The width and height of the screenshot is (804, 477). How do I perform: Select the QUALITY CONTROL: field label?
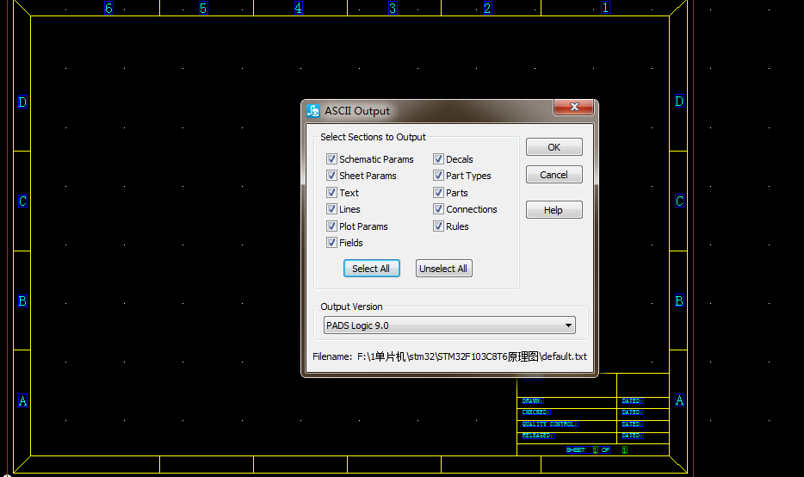tap(550, 424)
